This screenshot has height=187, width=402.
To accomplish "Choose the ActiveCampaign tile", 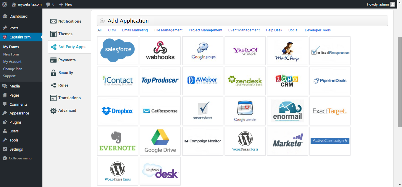I will click(330, 141).
